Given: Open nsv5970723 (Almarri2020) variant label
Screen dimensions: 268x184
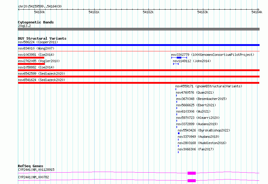Looking at the screenshot, I should click(x=198, y=118).
